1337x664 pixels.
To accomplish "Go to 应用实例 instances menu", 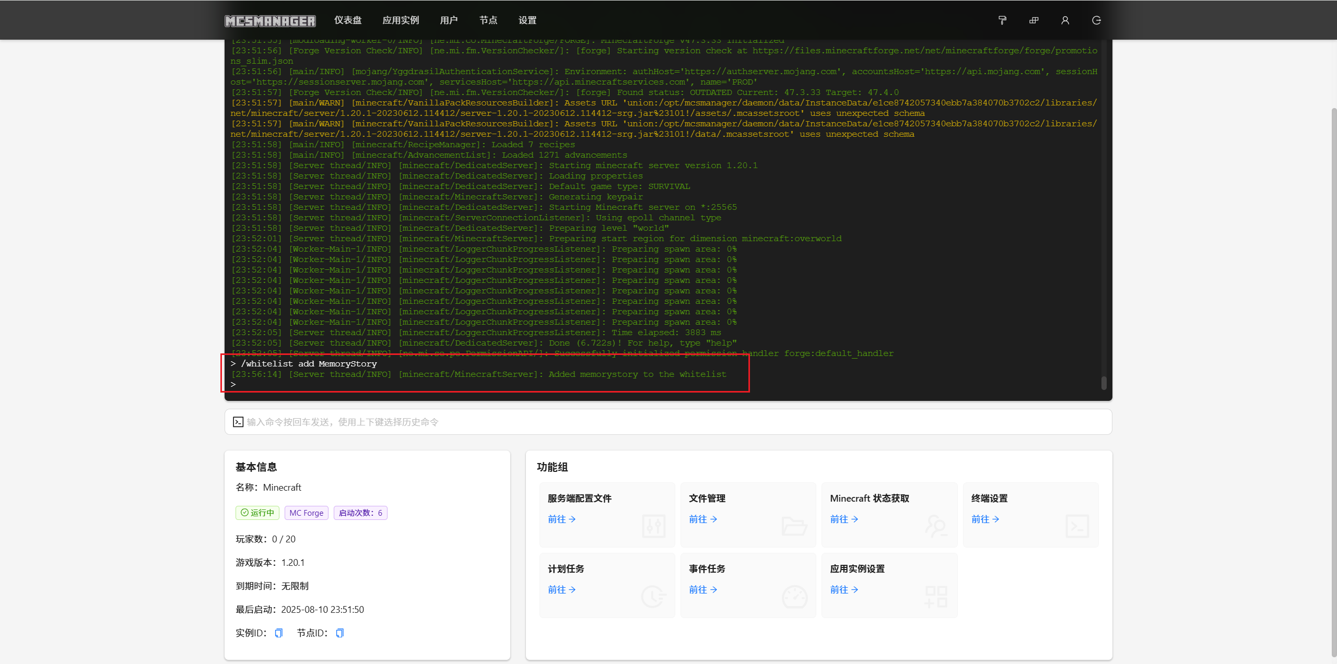I will tap(401, 20).
